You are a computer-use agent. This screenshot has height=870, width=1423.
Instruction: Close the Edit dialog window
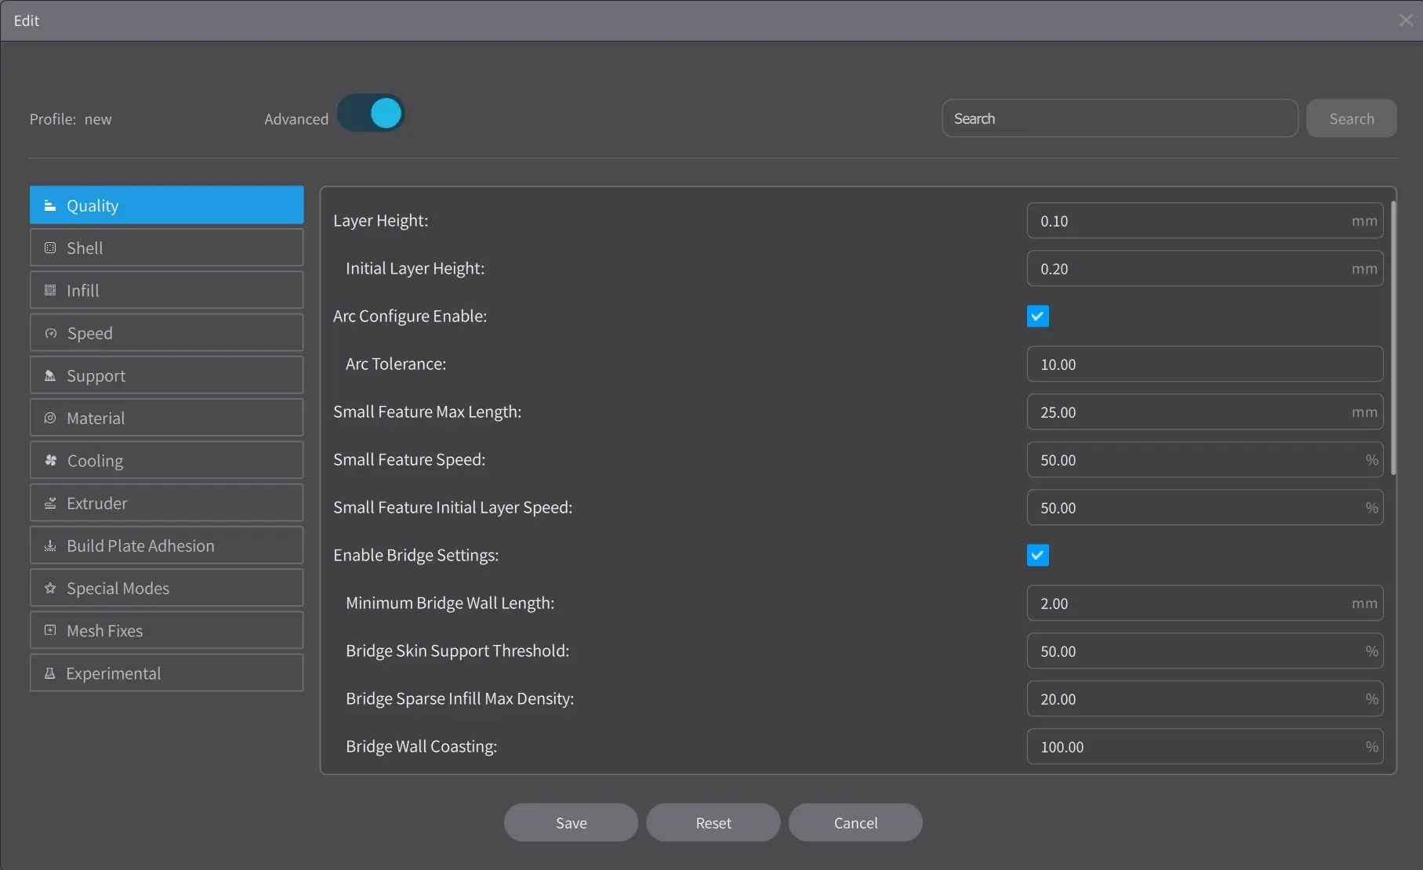pyautogui.click(x=1406, y=20)
